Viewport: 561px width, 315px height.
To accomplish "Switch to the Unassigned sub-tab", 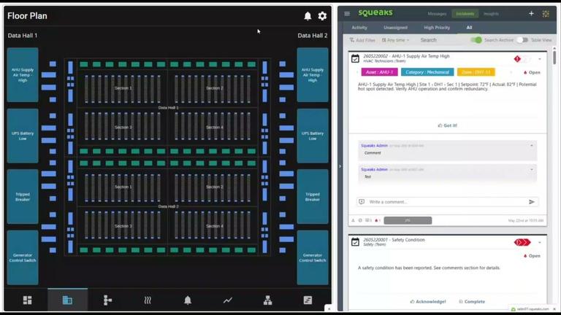I will click(x=395, y=28).
